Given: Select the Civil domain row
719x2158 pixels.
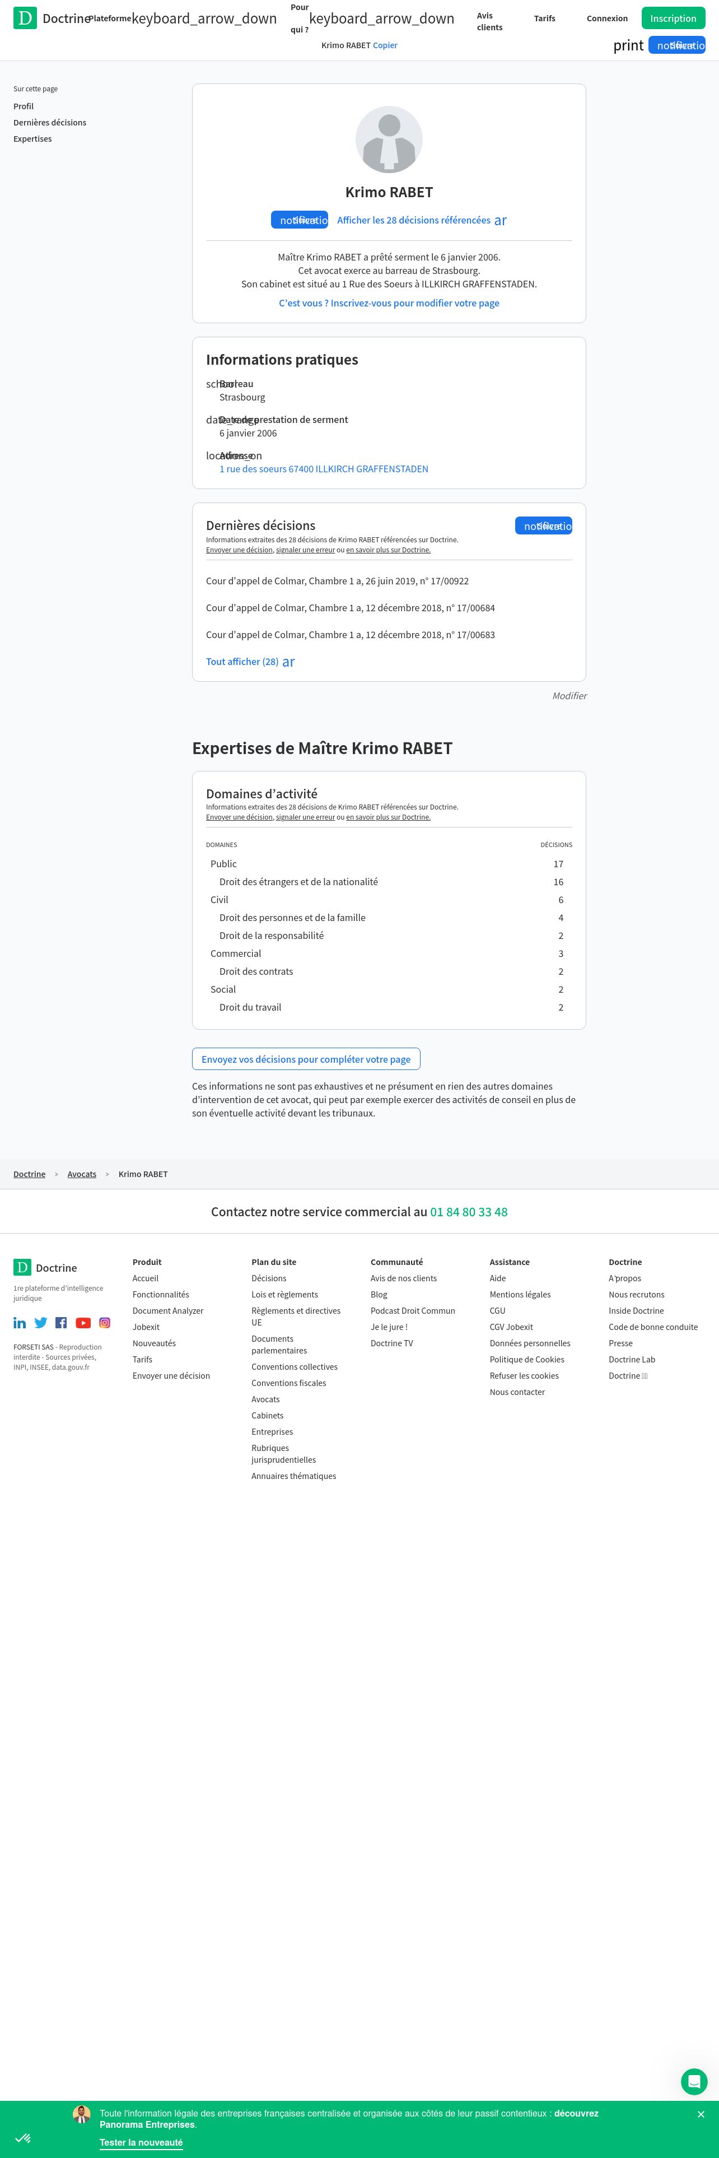Looking at the screenshot, I should point(389,900).
